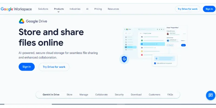
Task: Jump to the Security section tab
Action: point(119,95)
